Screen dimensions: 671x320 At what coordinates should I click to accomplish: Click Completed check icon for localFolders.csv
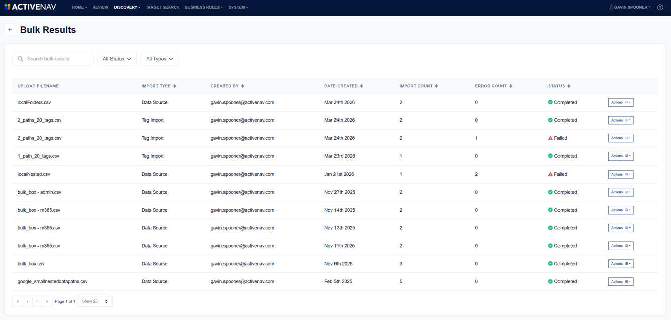pyautogui.click(x=550, y=102)
